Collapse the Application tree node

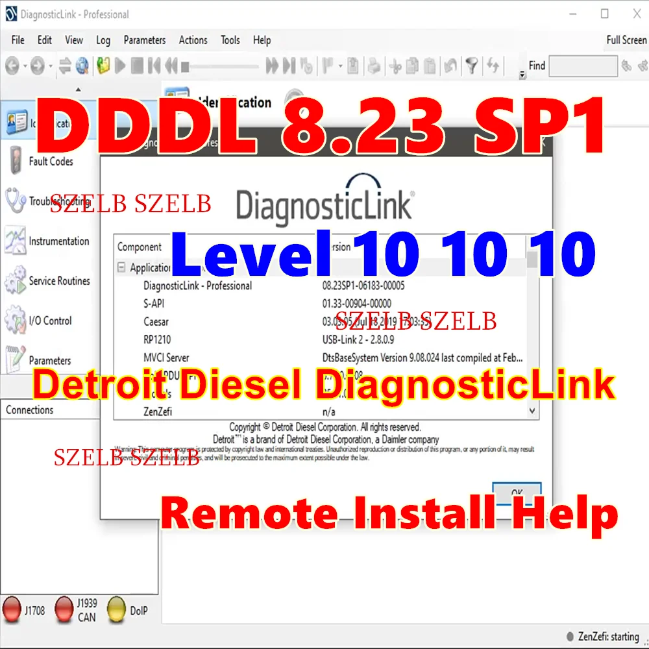pyautogui.click(x=121, y=267)
